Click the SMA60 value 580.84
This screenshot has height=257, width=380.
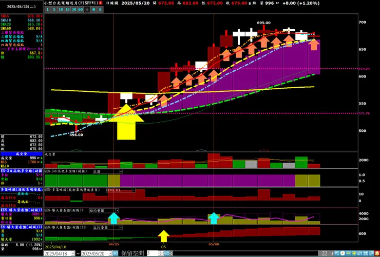point(34,29)
